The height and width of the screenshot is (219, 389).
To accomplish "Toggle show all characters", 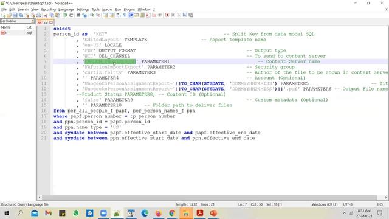I will (125, 15).
